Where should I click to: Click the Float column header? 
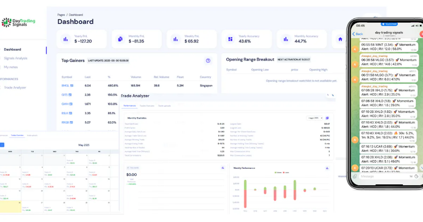(180, 77)
